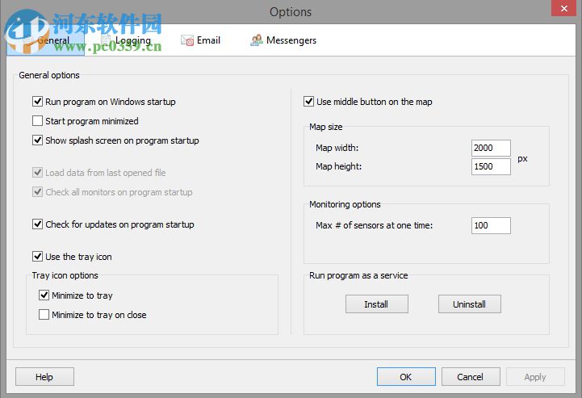
Task: Close the Options window
Action: [x=563, y=8]
